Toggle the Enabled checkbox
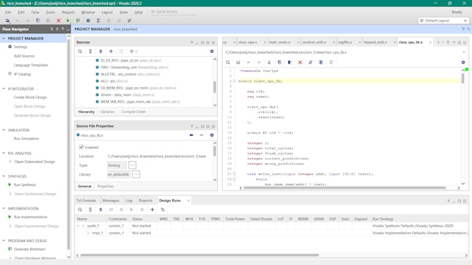The image size is (472, 265). 81,147
